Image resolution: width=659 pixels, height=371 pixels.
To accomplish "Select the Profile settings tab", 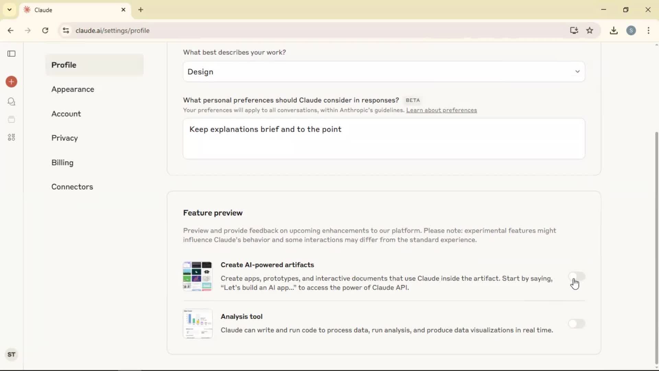I will click(94, 65).
